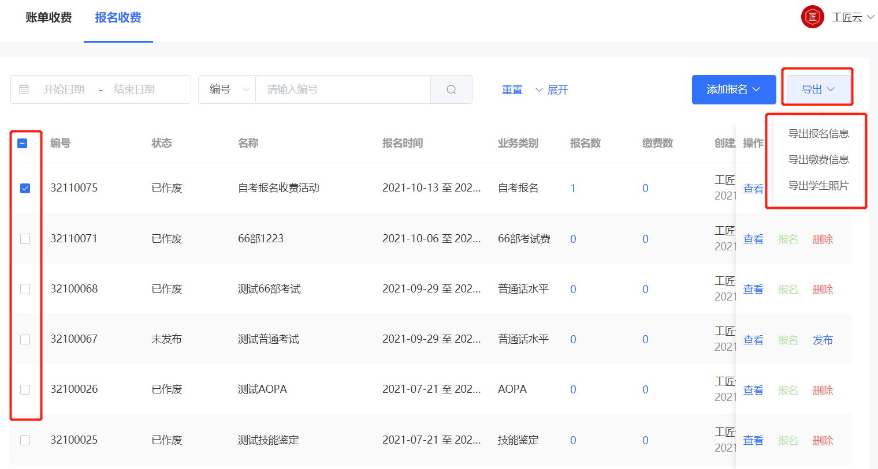Click the name 测试技能鉴定
The width and height of the screenshot is (878, 469).
coord(269,440)
